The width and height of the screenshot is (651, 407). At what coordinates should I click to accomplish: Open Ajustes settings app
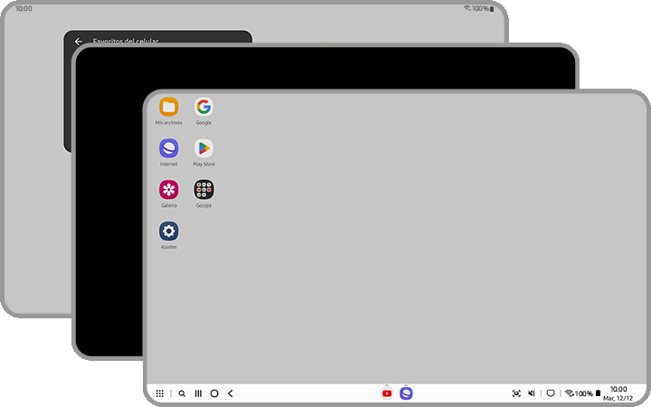(169, 232)
